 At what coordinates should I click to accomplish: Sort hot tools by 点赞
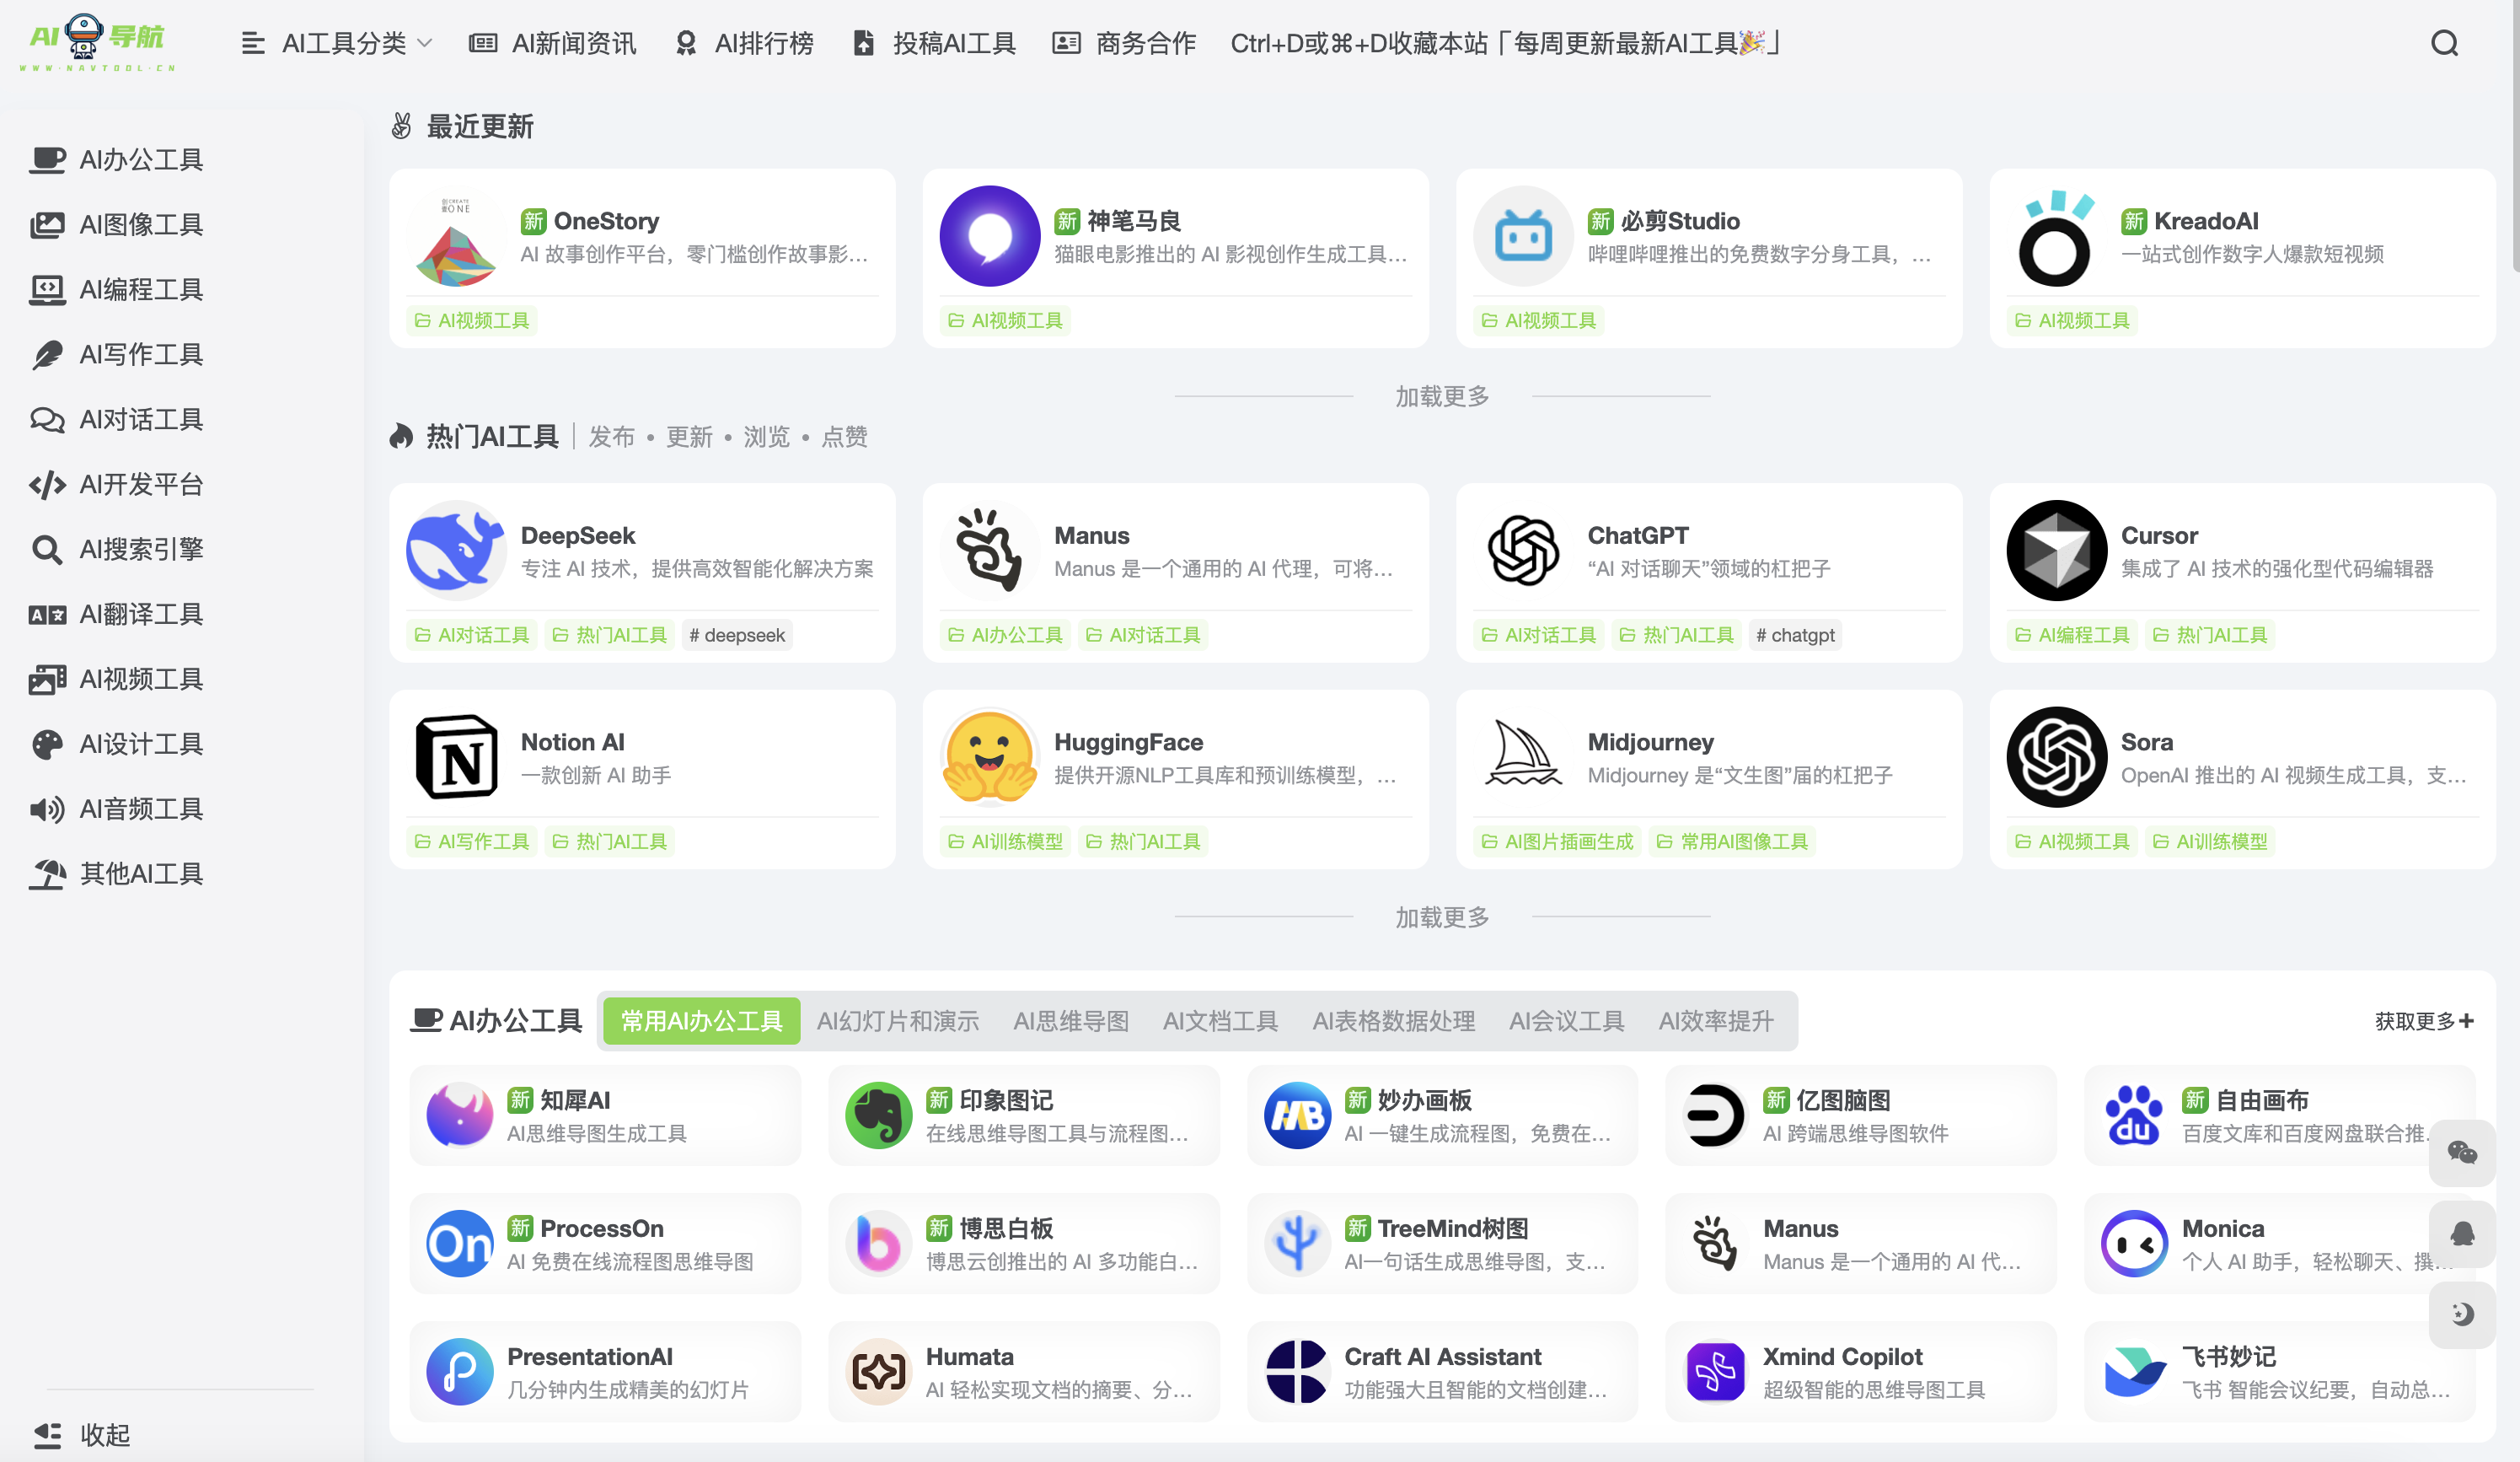point(844,438)
